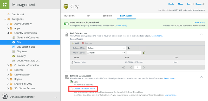Click the green K2 app grid logo
The image size is (208, 101).
[5, 4]
